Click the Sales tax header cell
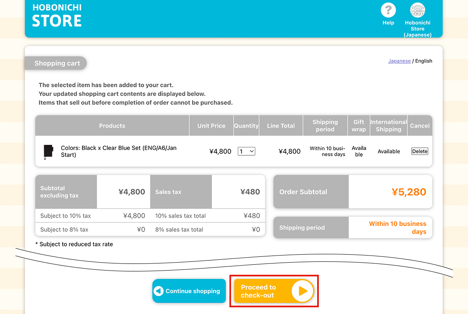This screenshot has height=314, width=468. point(168,192)
